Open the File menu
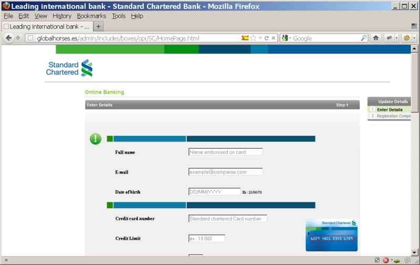420x265 pixels. (8, 16)
